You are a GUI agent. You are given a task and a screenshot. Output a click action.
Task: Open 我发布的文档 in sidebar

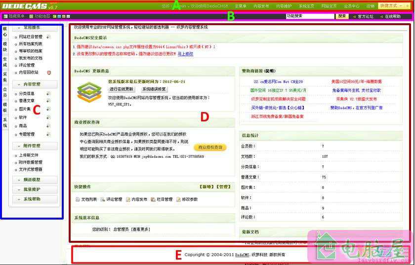31,58
